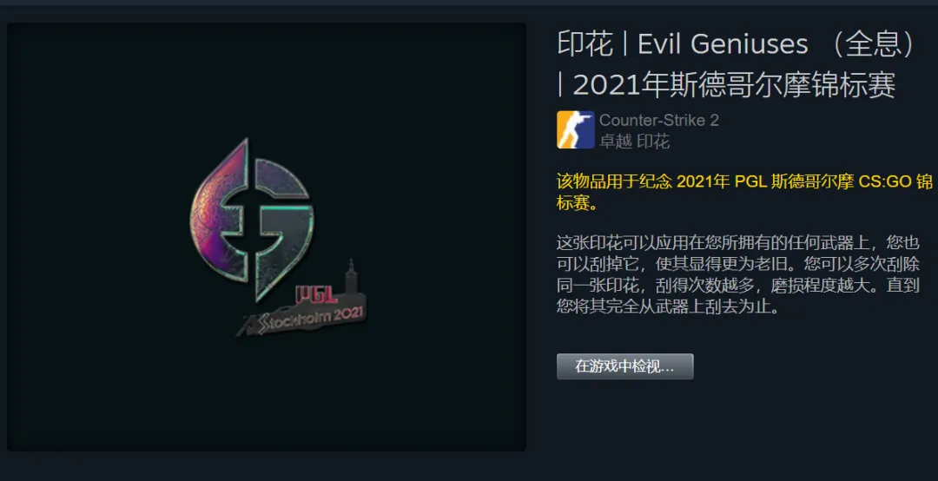Click "标赛。" ending the yellow description
Screen dimensions: 938x481
(577, 203)
